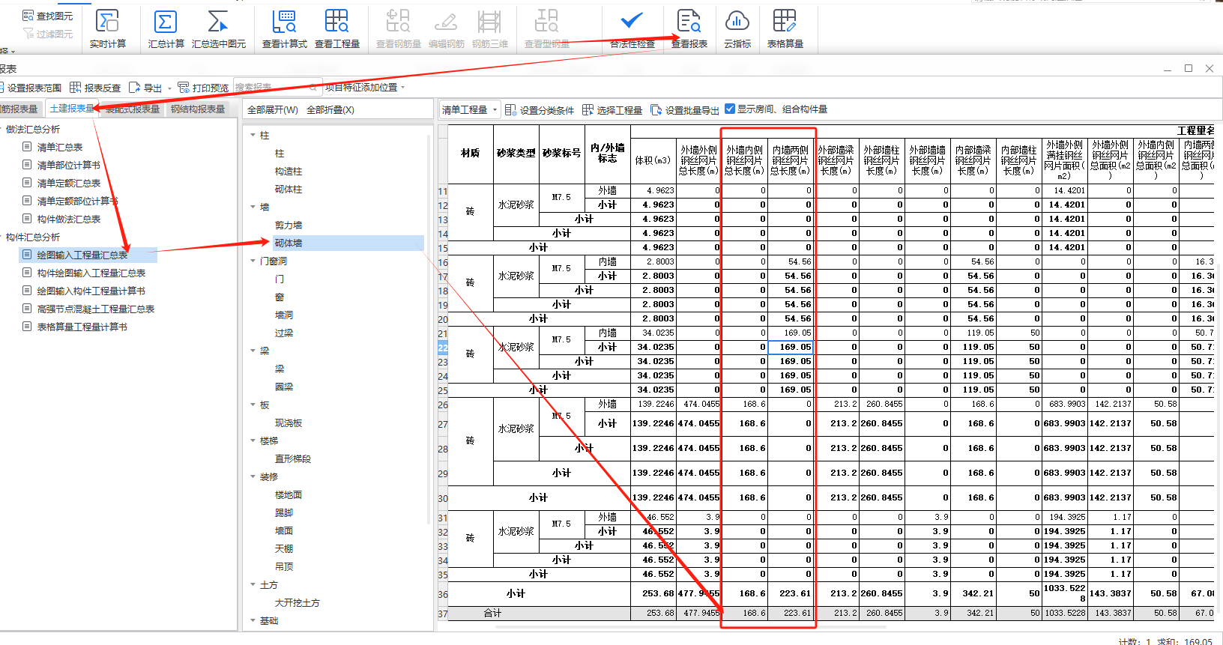Image resolution: width=1223 pixels, height=645 pixels.
Task: Collapse the 门窗洞 tree group
Action: click(x=253, y=261)
